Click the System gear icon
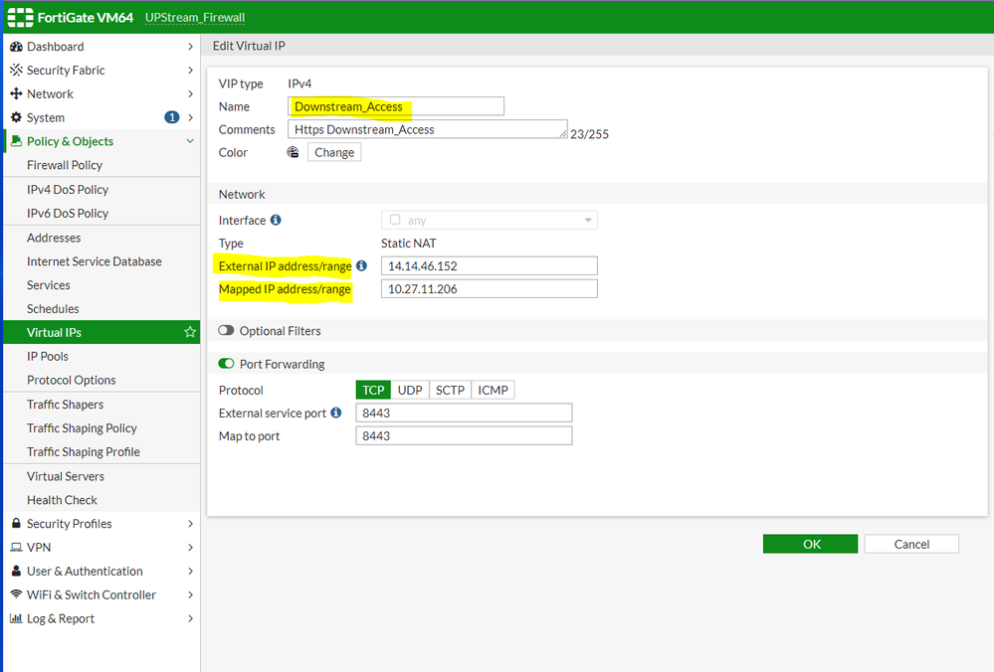 16,118
